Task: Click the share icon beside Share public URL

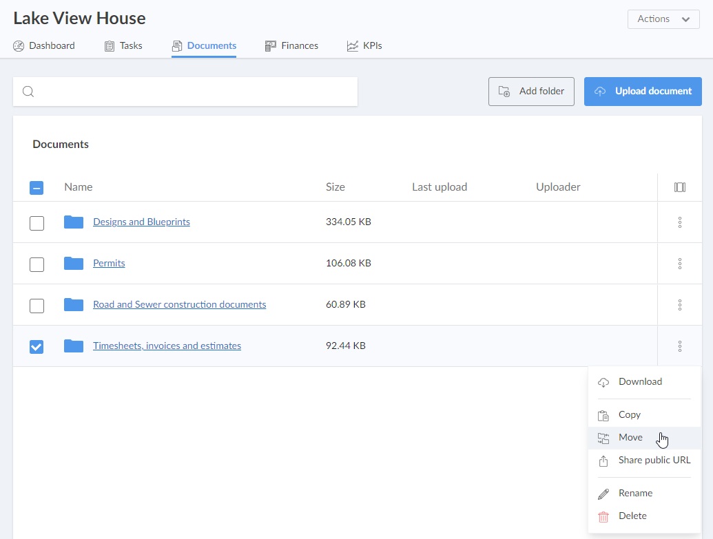Action: click(x=603, y=461)
